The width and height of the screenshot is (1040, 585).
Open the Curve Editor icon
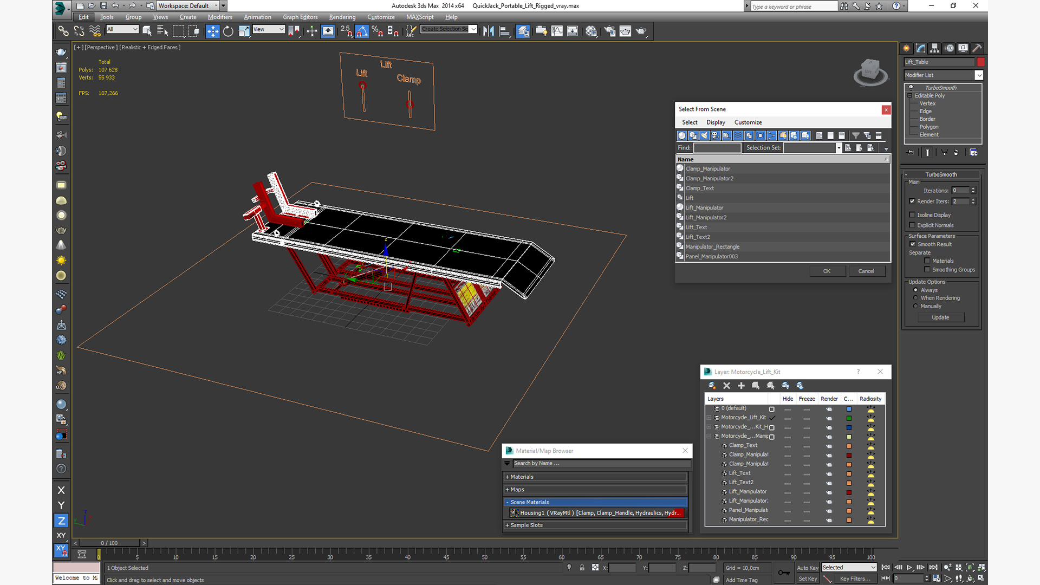(557, 31)
